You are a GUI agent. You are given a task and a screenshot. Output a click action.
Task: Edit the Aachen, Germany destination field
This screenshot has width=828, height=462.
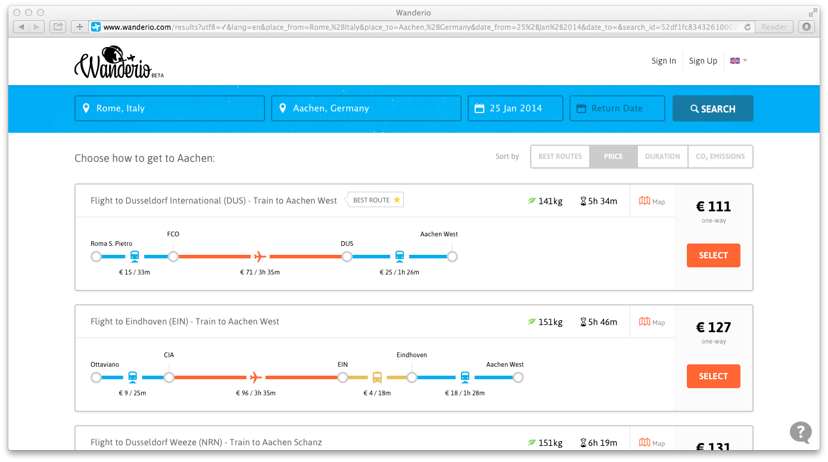coord(366,108)
